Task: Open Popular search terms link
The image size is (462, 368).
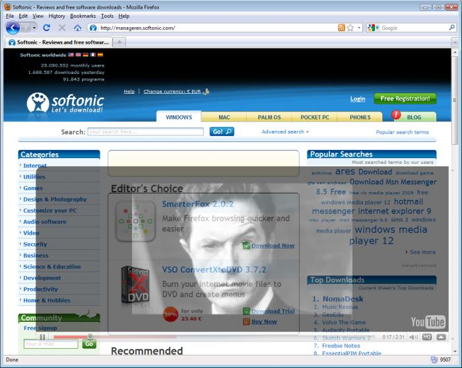Action: click(402, 132)
